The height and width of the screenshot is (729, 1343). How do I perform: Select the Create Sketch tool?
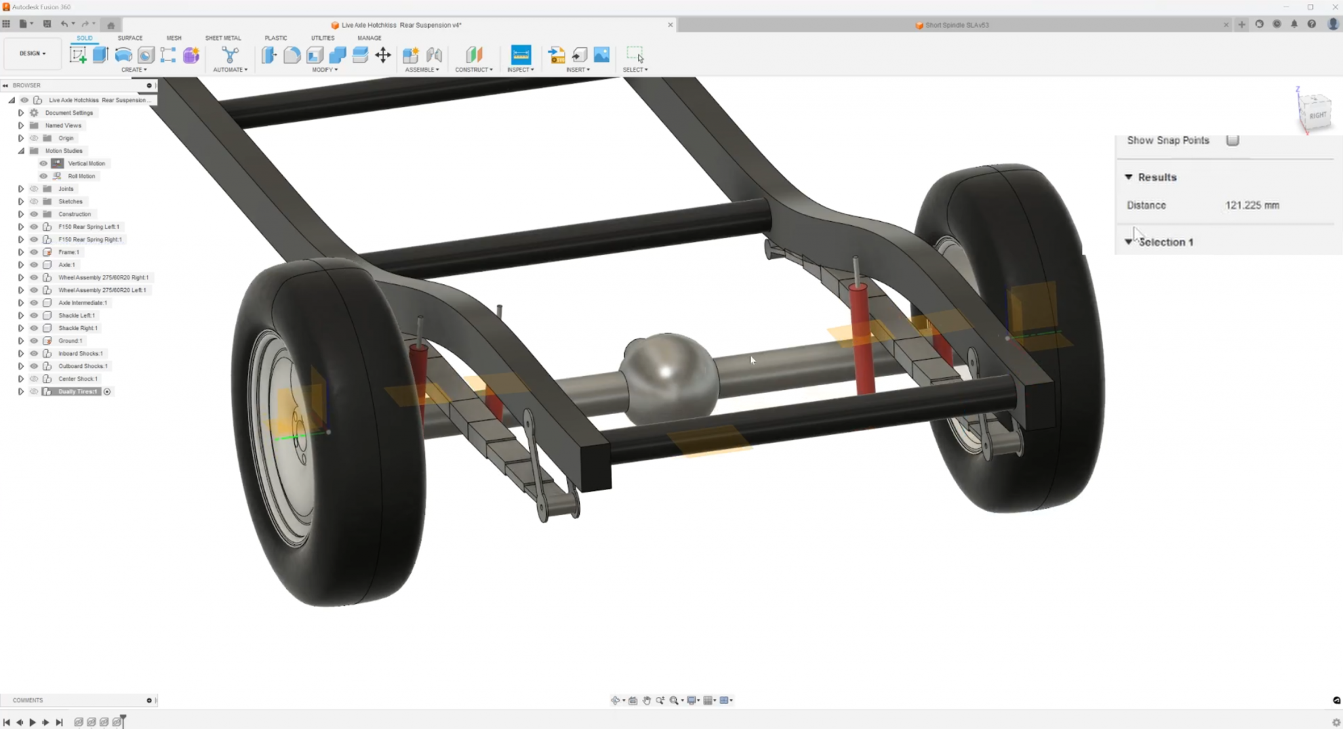78,54
